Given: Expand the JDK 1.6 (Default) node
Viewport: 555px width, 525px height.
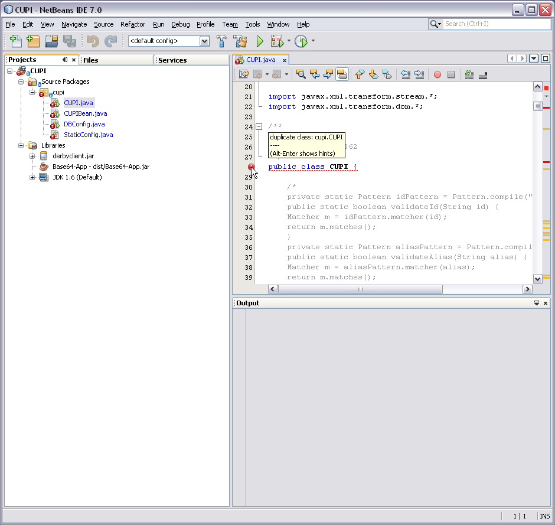Looking at the screenshot, I should (32, 177).
